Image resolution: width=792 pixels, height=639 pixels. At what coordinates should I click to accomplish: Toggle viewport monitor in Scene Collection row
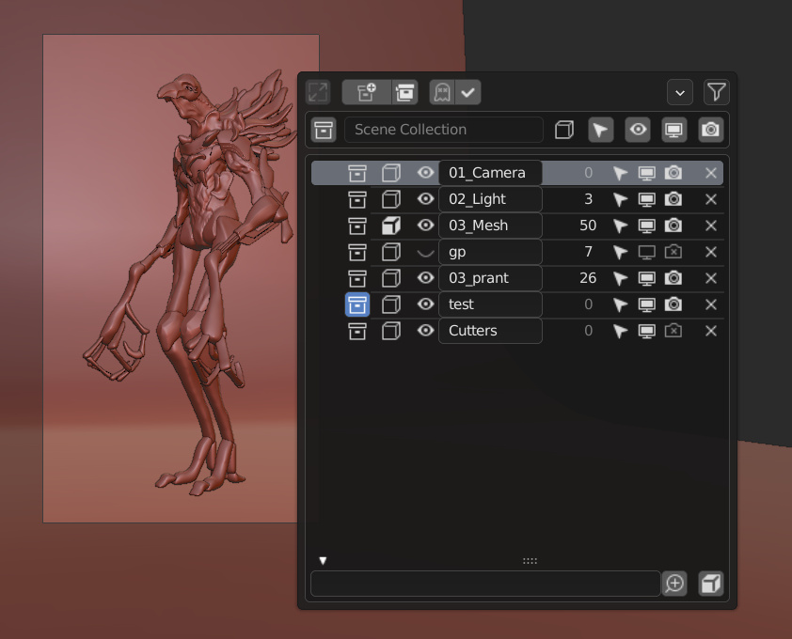tap(673, 130)
